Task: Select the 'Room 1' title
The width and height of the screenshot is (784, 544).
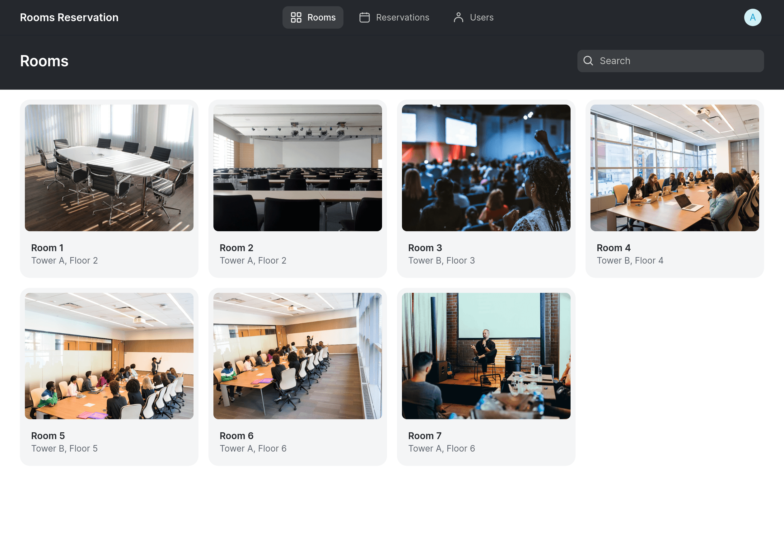Action: pyautogui.click(x=47, y=248)
